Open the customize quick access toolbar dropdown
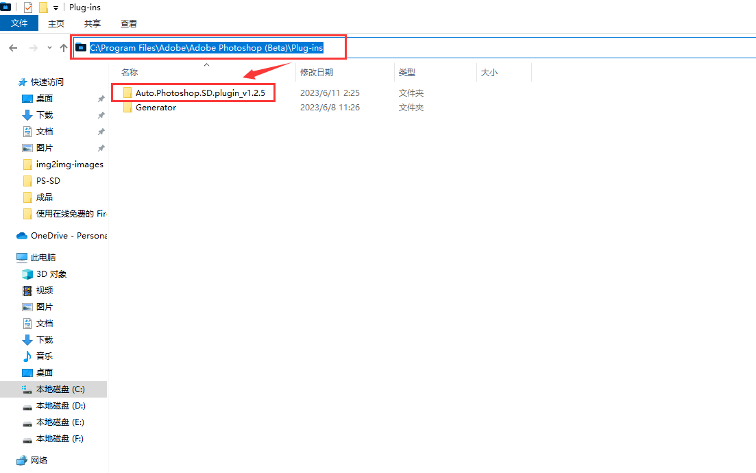Viewport: 756px width, 473px height. point(56,8)
